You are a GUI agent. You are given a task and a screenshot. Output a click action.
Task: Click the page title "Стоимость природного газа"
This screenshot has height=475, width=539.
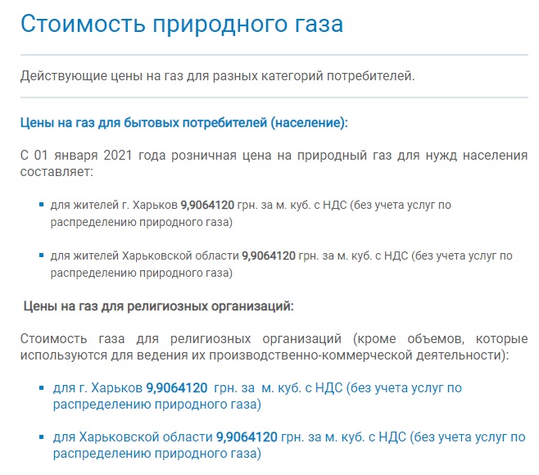tap(181, 23)
